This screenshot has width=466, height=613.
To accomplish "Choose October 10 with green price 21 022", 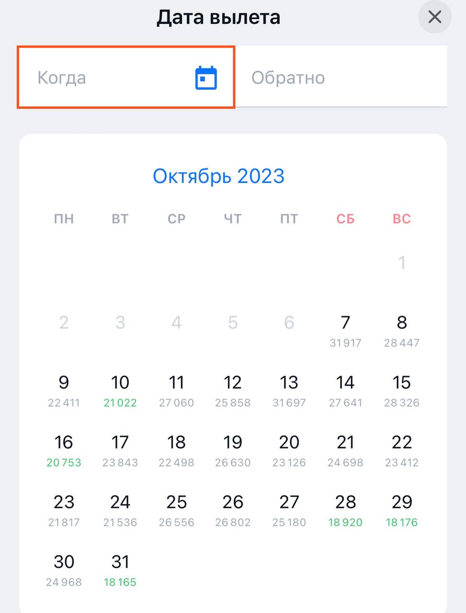I will pyautogui.click(x=120, y=390).
